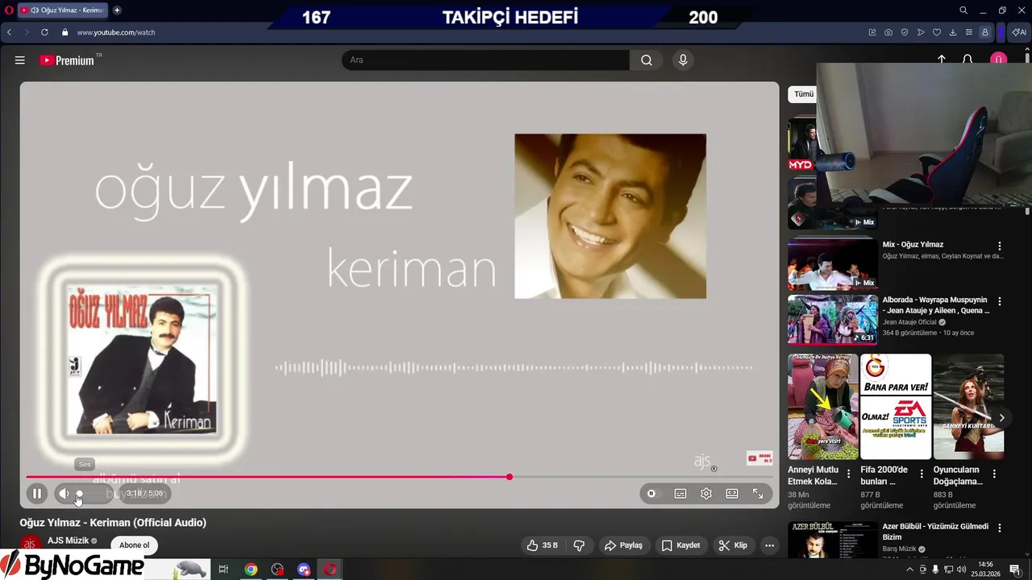Open options for the Alborada video
Viewport: 1032px width, 580px height.
pos(1000,301)
